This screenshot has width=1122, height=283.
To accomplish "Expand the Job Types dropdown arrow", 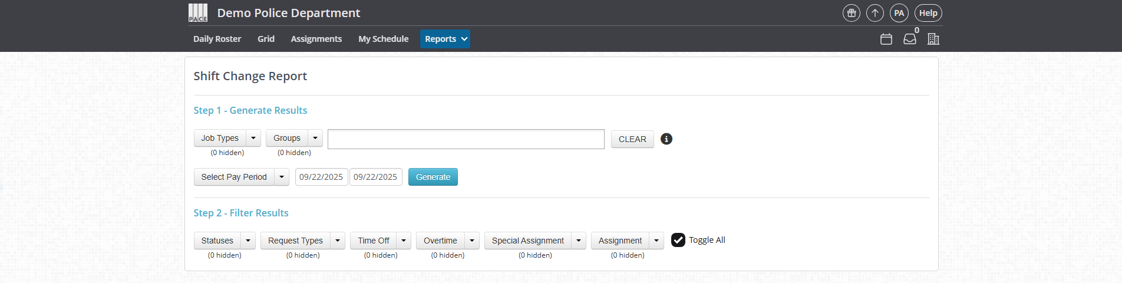I will 253,138.
